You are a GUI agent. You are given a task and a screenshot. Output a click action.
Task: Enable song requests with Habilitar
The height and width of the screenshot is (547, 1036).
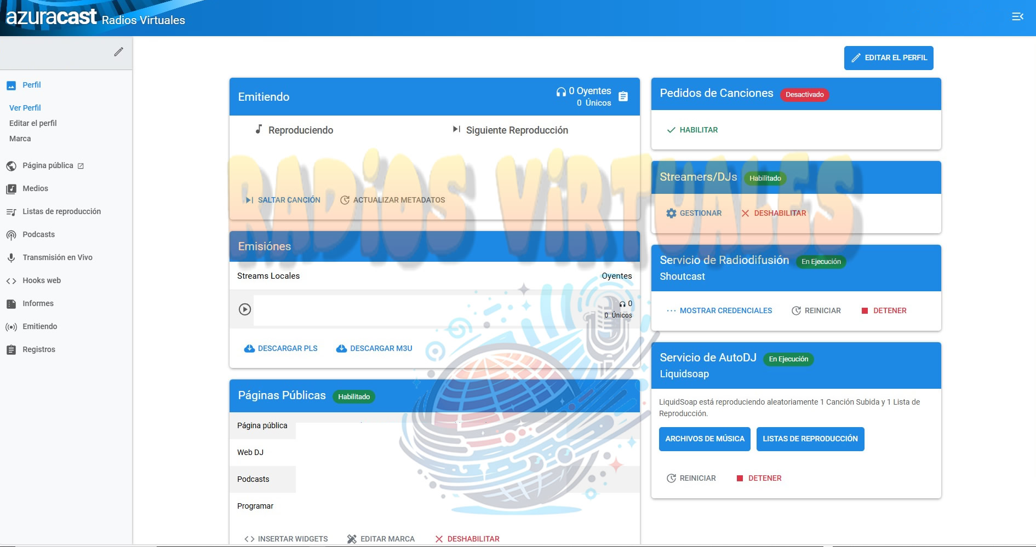coord(692,130)
